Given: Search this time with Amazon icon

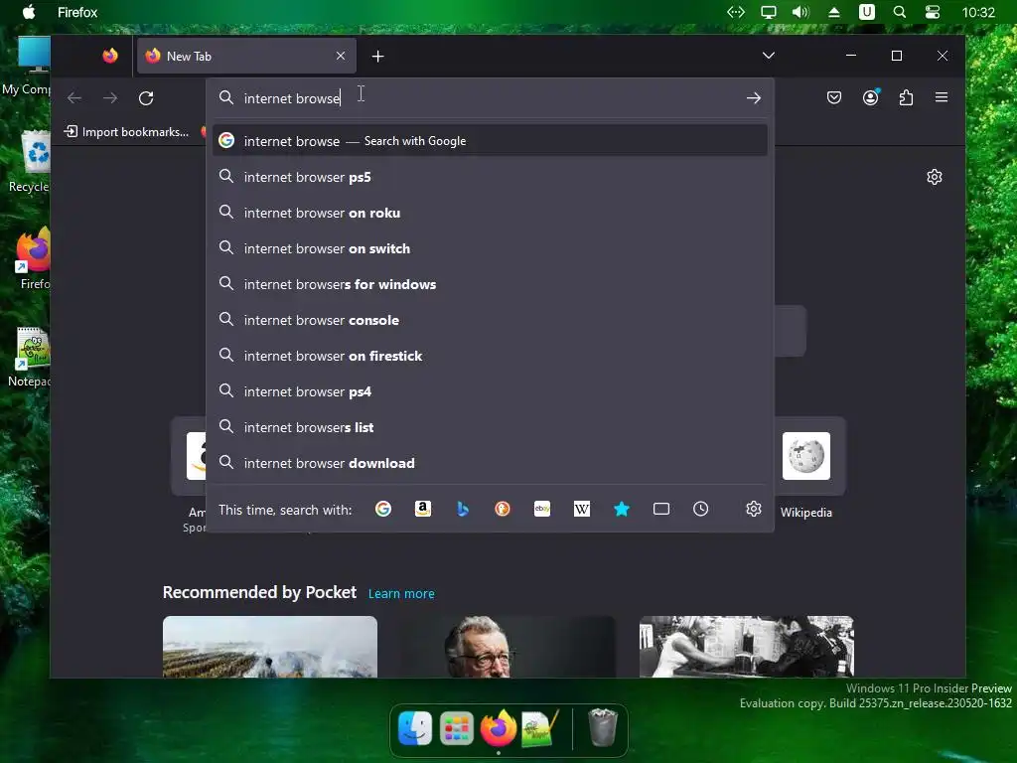Looking at the screenshot, I should pyautogui.click(x=423, y=509).
